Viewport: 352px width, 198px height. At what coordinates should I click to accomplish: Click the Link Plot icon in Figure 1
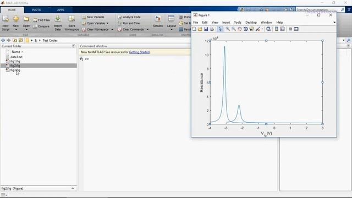tap(268, 29)
